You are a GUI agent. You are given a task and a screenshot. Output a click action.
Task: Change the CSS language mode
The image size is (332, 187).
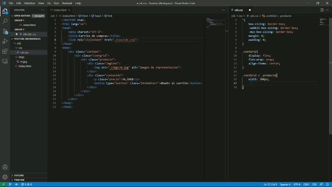[314, 184]
